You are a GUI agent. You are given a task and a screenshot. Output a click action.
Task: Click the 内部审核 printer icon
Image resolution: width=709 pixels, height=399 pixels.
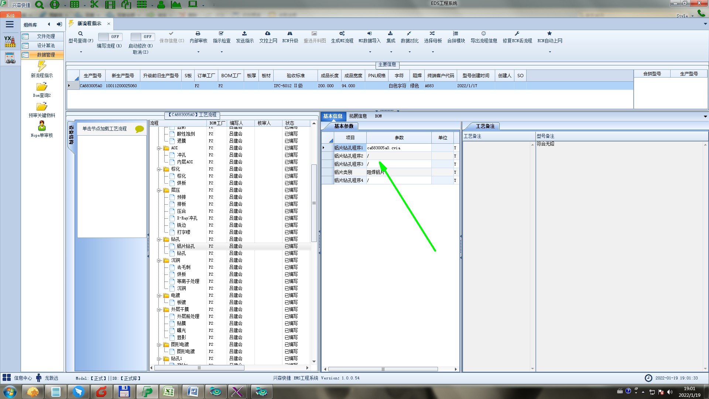coord(198,34)
